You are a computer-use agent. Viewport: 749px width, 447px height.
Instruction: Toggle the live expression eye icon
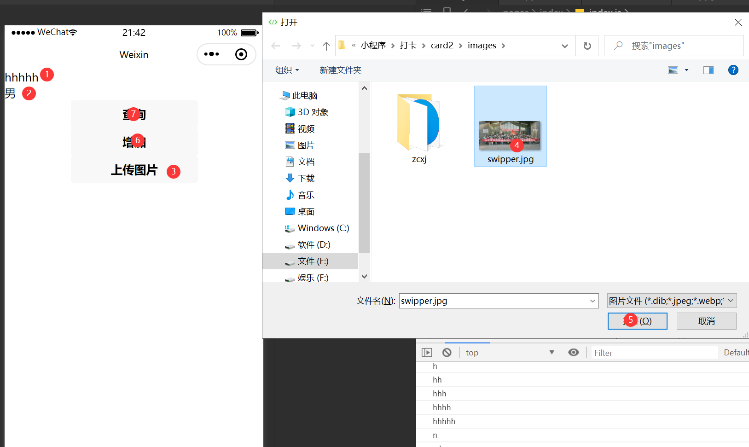(573, 352)
